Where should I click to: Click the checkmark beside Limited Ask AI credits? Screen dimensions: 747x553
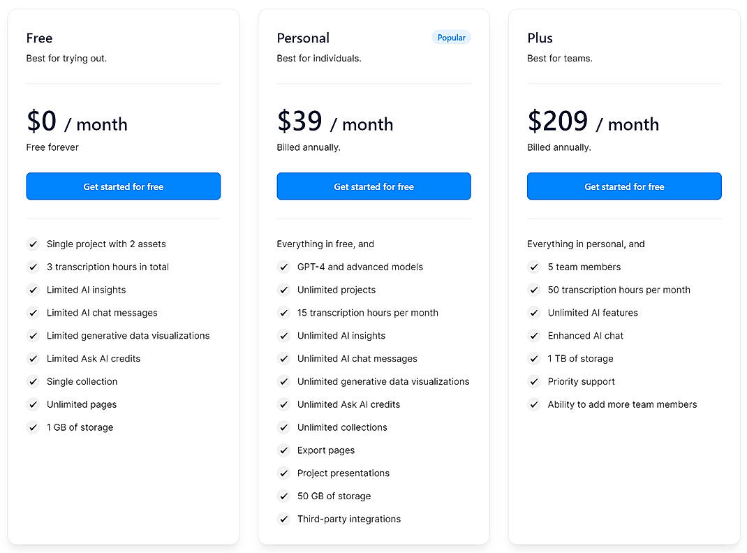[x=33, y=358]
